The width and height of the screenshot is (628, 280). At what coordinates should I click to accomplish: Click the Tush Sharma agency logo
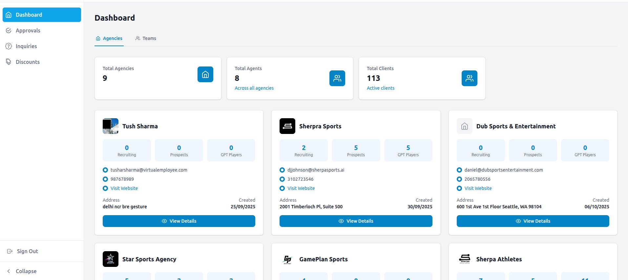pos(111,126)
